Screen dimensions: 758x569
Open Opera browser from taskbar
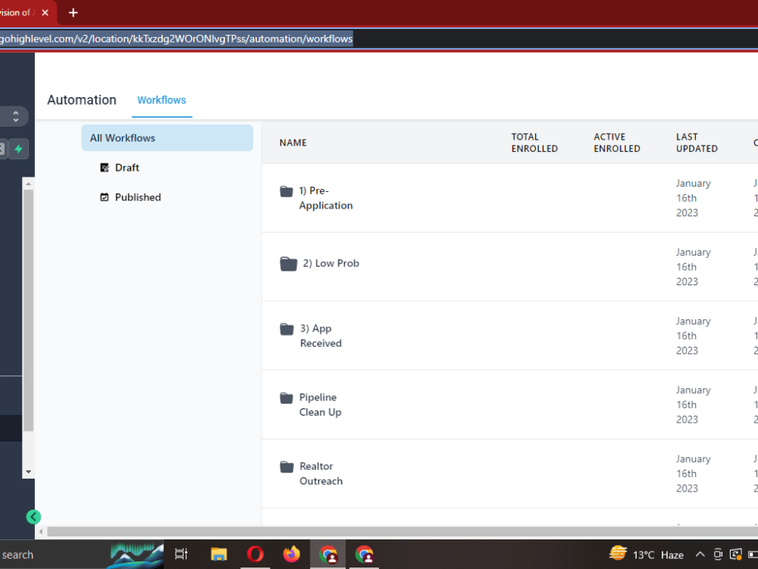coord(255,554)
